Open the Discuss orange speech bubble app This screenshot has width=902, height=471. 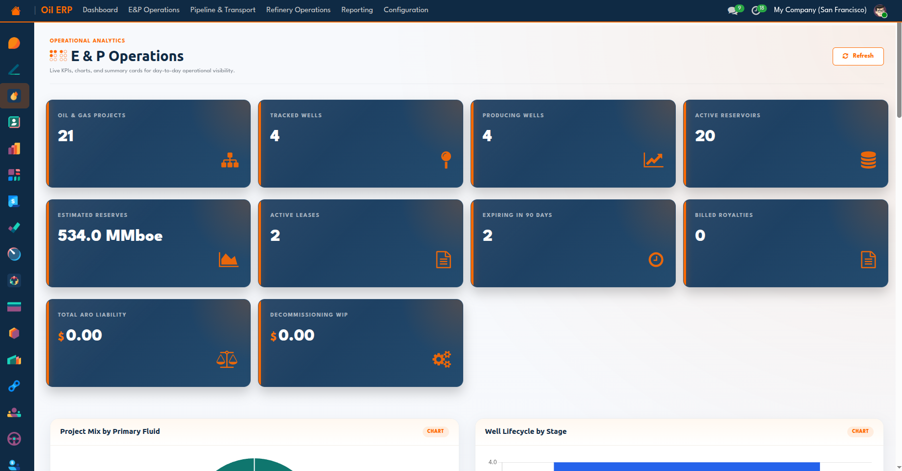(14, 43)
